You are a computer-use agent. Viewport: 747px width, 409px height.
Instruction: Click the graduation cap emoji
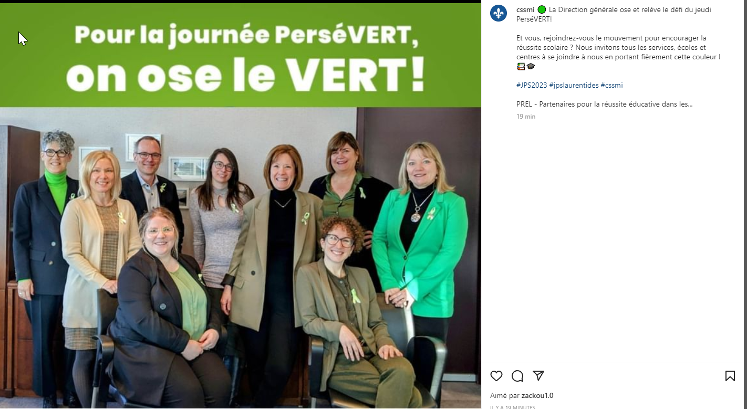[x=531, y=66]
